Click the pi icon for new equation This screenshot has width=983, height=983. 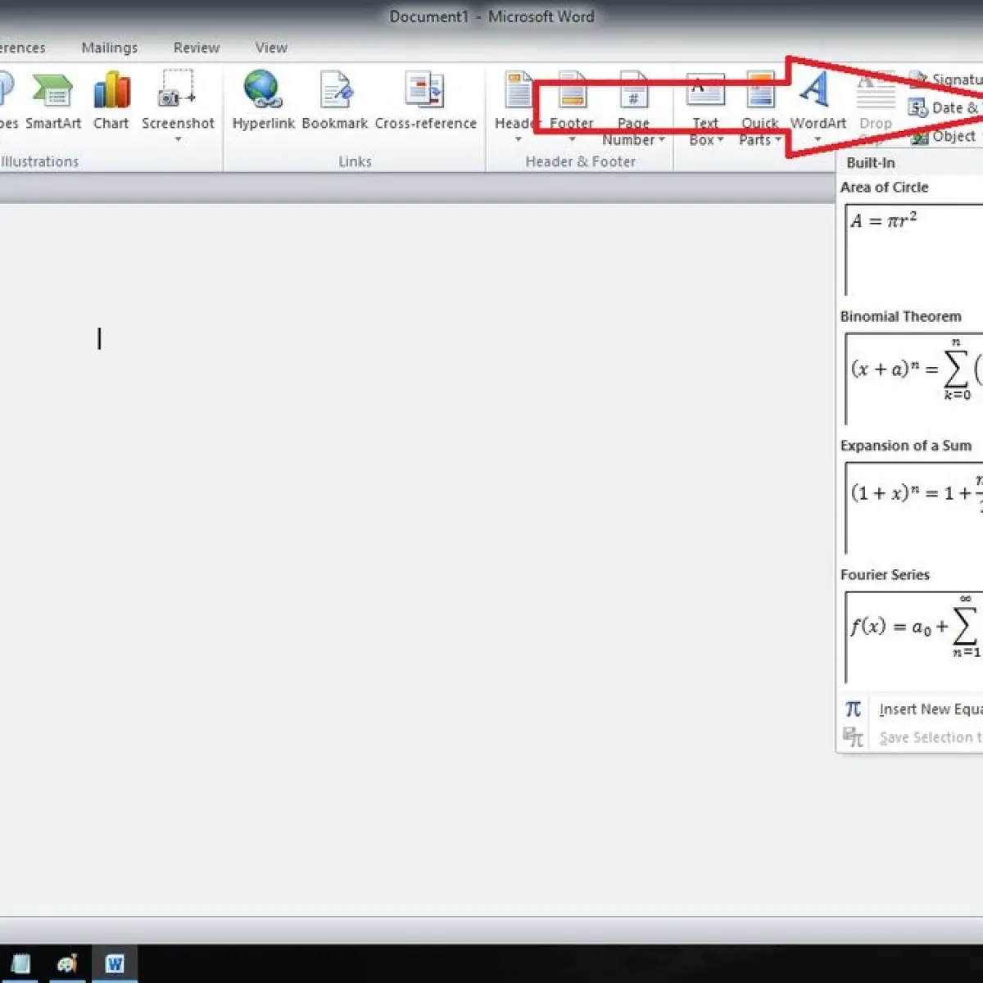click(853, 709)
